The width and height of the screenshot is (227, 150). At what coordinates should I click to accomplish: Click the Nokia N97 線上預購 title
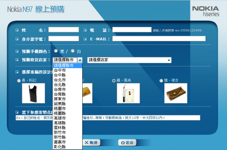(35, 9)
